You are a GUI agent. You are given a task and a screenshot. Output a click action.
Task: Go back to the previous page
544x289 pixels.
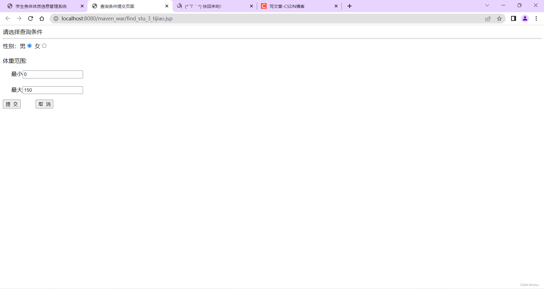8,18
